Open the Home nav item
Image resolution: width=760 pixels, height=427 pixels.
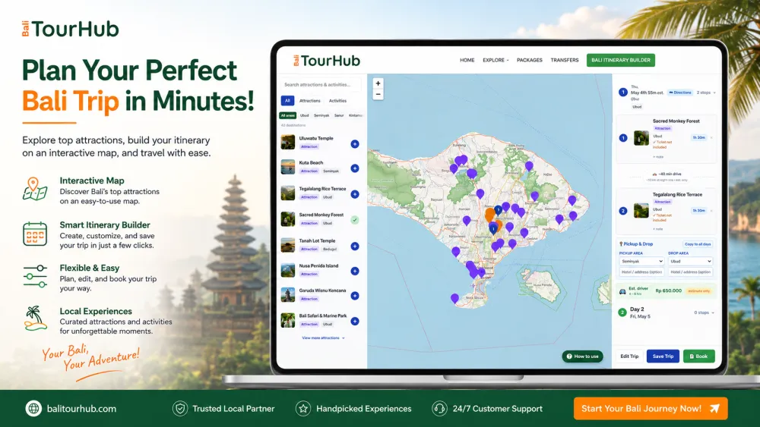467,61
